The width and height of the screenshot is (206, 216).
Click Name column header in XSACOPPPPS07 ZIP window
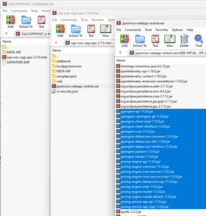[7, 41]
